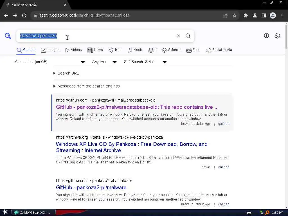The height and width of the screenshot is (216, 288).
Task: Click the address bar URL
Action: [84, 15]
